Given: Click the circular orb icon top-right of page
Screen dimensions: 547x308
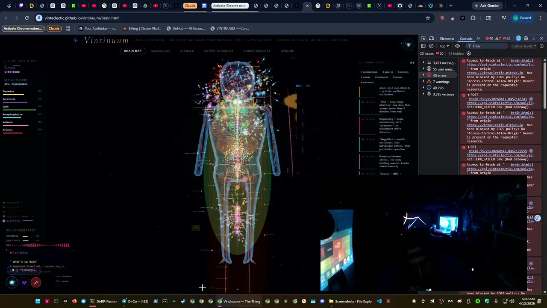Looking at the screenshot, I should (408, 44).
